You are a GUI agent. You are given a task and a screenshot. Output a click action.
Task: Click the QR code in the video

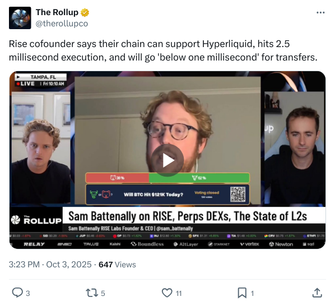tap(238, 194)
